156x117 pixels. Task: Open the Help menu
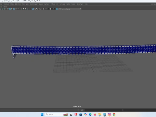(x=86, y=4)
